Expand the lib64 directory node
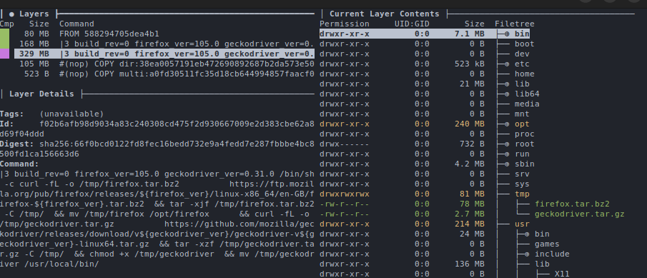This screenshot has height=278, width=647. tap(507, 94)
